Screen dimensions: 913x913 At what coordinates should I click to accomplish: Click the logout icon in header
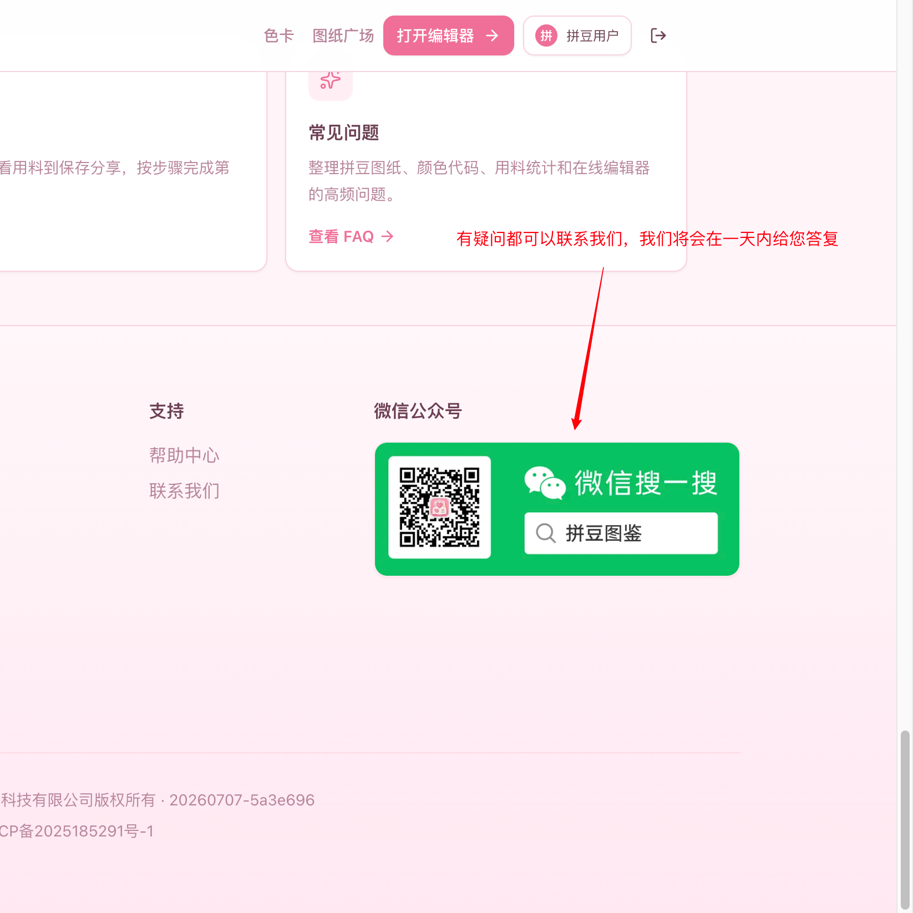[658, 35]
